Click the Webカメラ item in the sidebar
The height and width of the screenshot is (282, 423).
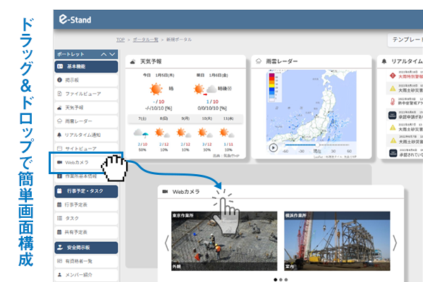[85, 163]
